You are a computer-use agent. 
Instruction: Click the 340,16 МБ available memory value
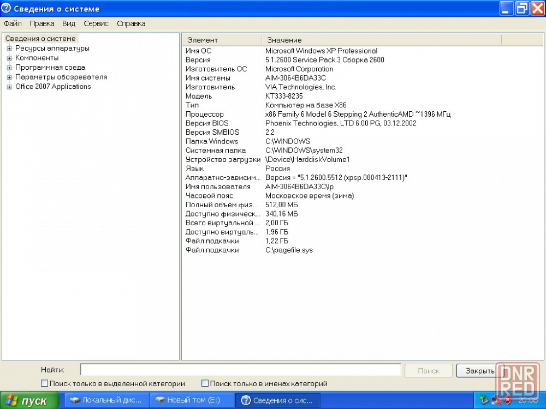(x=282, y=214)
